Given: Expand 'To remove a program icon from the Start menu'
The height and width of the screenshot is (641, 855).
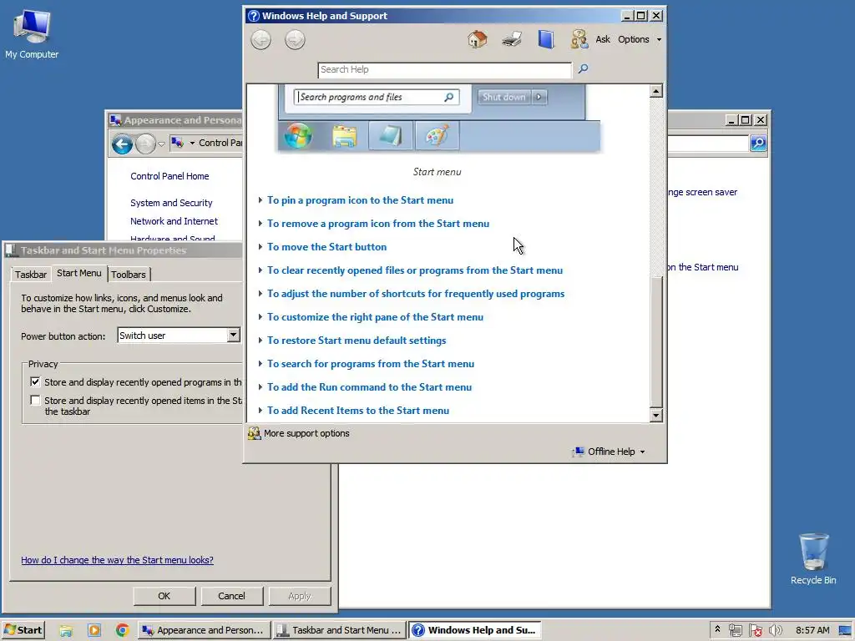Looking at the screenshot, I should click(x=378, y=224).
